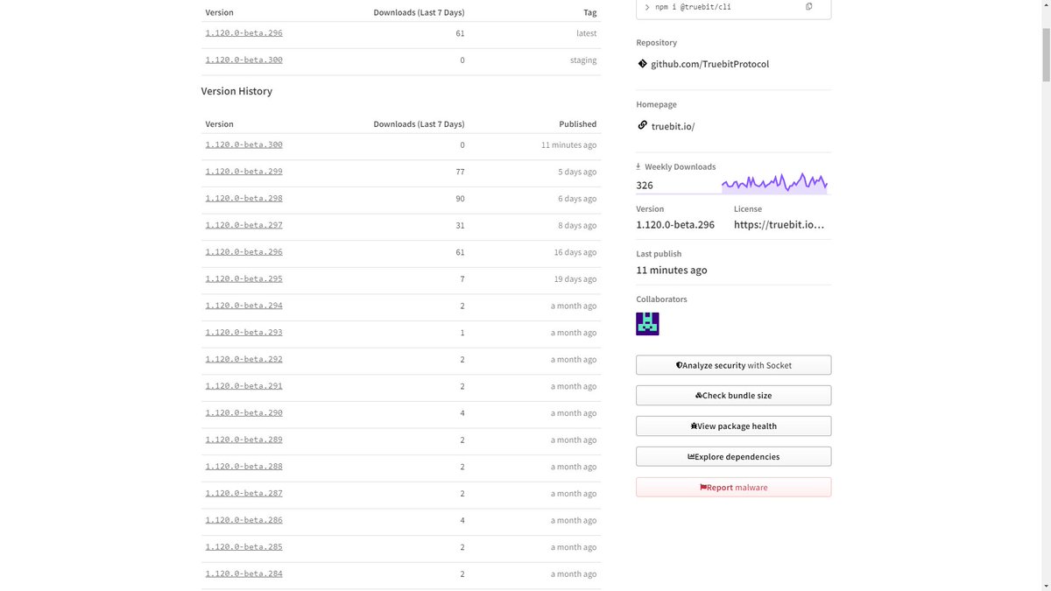Open the github.com/TruebitProtocol repository link
The image size is (1051, 591).
(709, 64)
